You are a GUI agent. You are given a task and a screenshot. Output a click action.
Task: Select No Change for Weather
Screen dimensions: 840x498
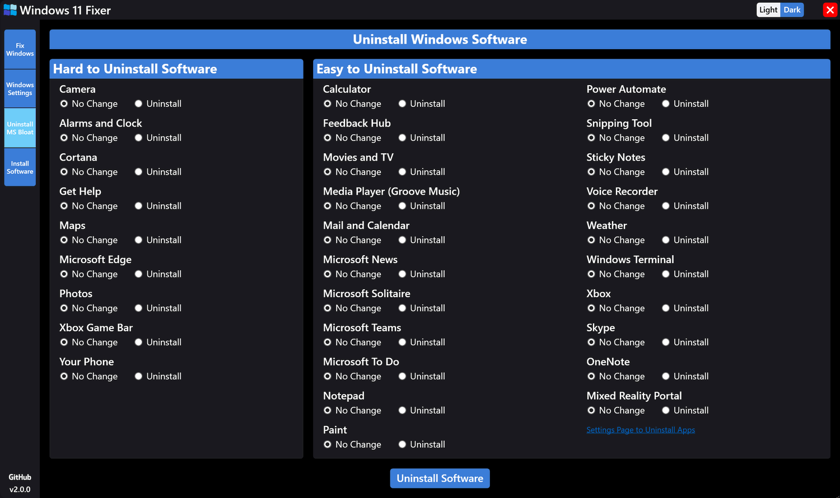pyautogui.click(x=616, y=240)
